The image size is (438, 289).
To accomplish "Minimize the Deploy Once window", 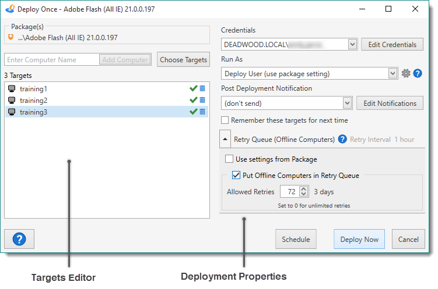I will (362, 9).
